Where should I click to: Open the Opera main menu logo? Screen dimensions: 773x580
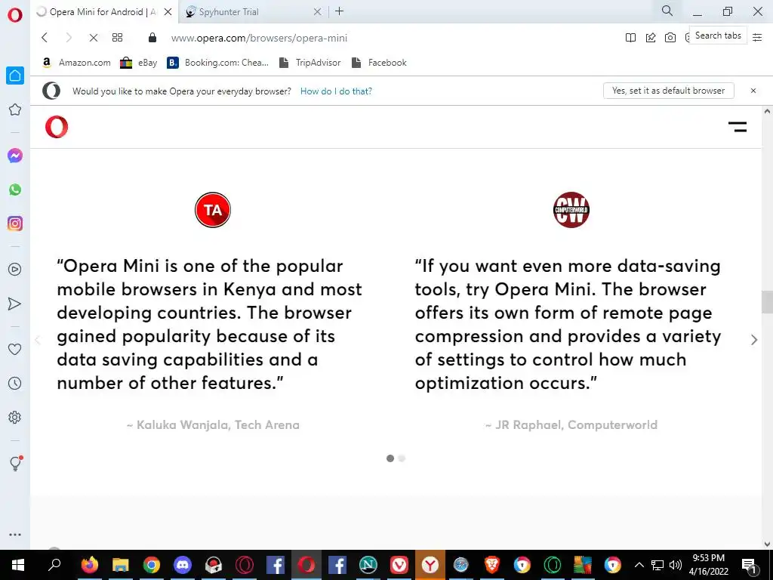pos(15,15)
